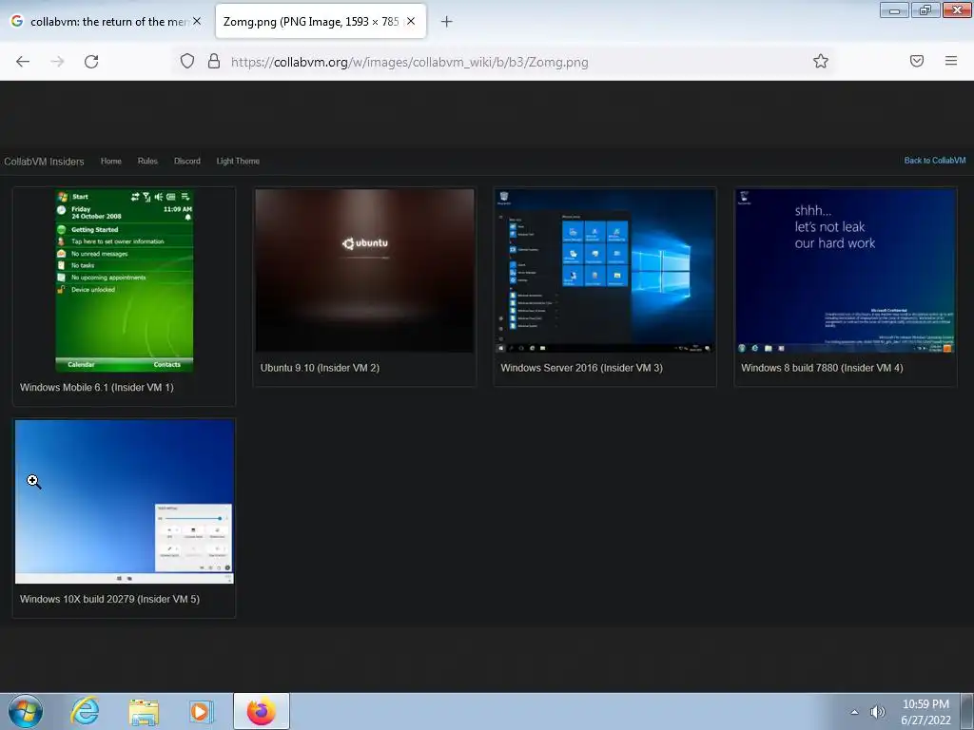Save page to Pocket
This screenshot has width=974, height=730.
(x=917, y=61)
